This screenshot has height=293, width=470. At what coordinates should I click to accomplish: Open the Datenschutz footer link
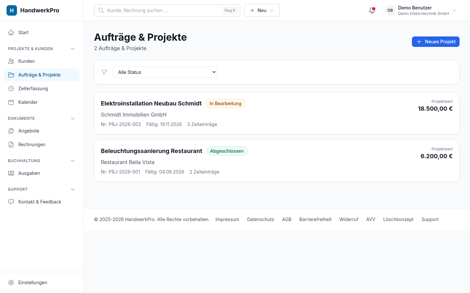click(x=260, y=219)
